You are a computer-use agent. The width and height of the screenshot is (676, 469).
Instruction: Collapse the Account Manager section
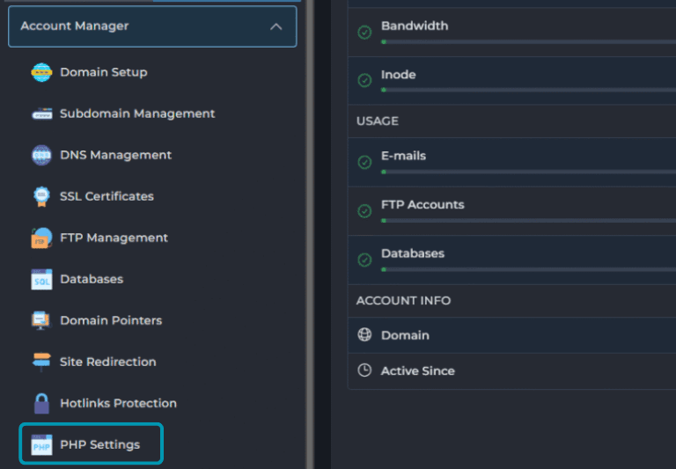pos(151,26)
